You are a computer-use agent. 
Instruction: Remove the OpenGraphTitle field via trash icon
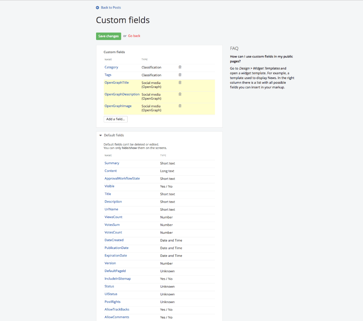pos(180,83)
